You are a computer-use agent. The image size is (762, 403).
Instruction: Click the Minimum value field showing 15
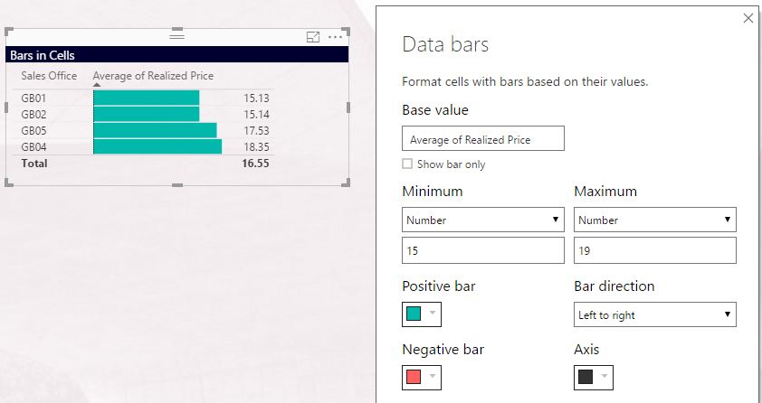pos(483,250)
